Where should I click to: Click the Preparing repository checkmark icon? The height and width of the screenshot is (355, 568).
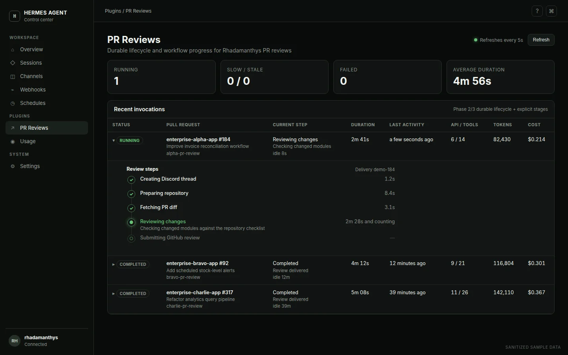pos(131,194)
